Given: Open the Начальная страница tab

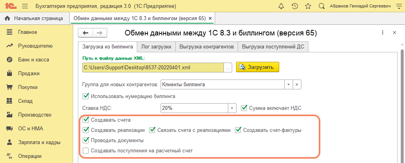Looking at the screenshot, I should click(35, 19).
